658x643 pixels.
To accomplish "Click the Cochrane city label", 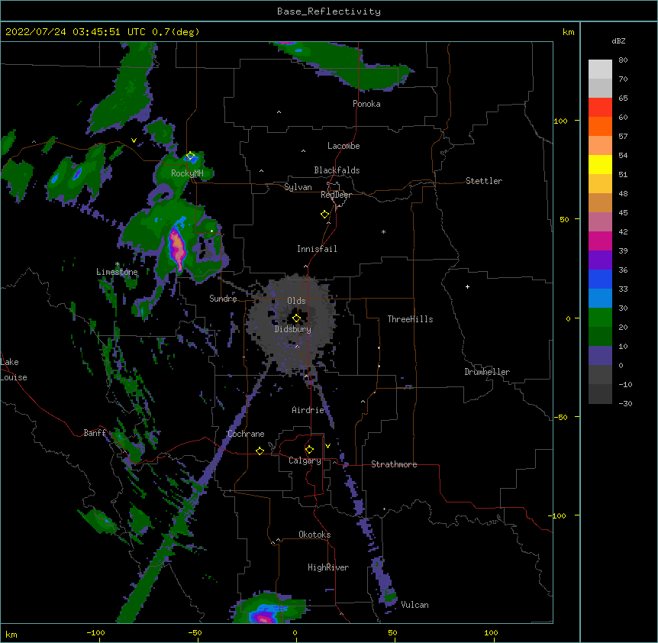I will pos(246,434).
